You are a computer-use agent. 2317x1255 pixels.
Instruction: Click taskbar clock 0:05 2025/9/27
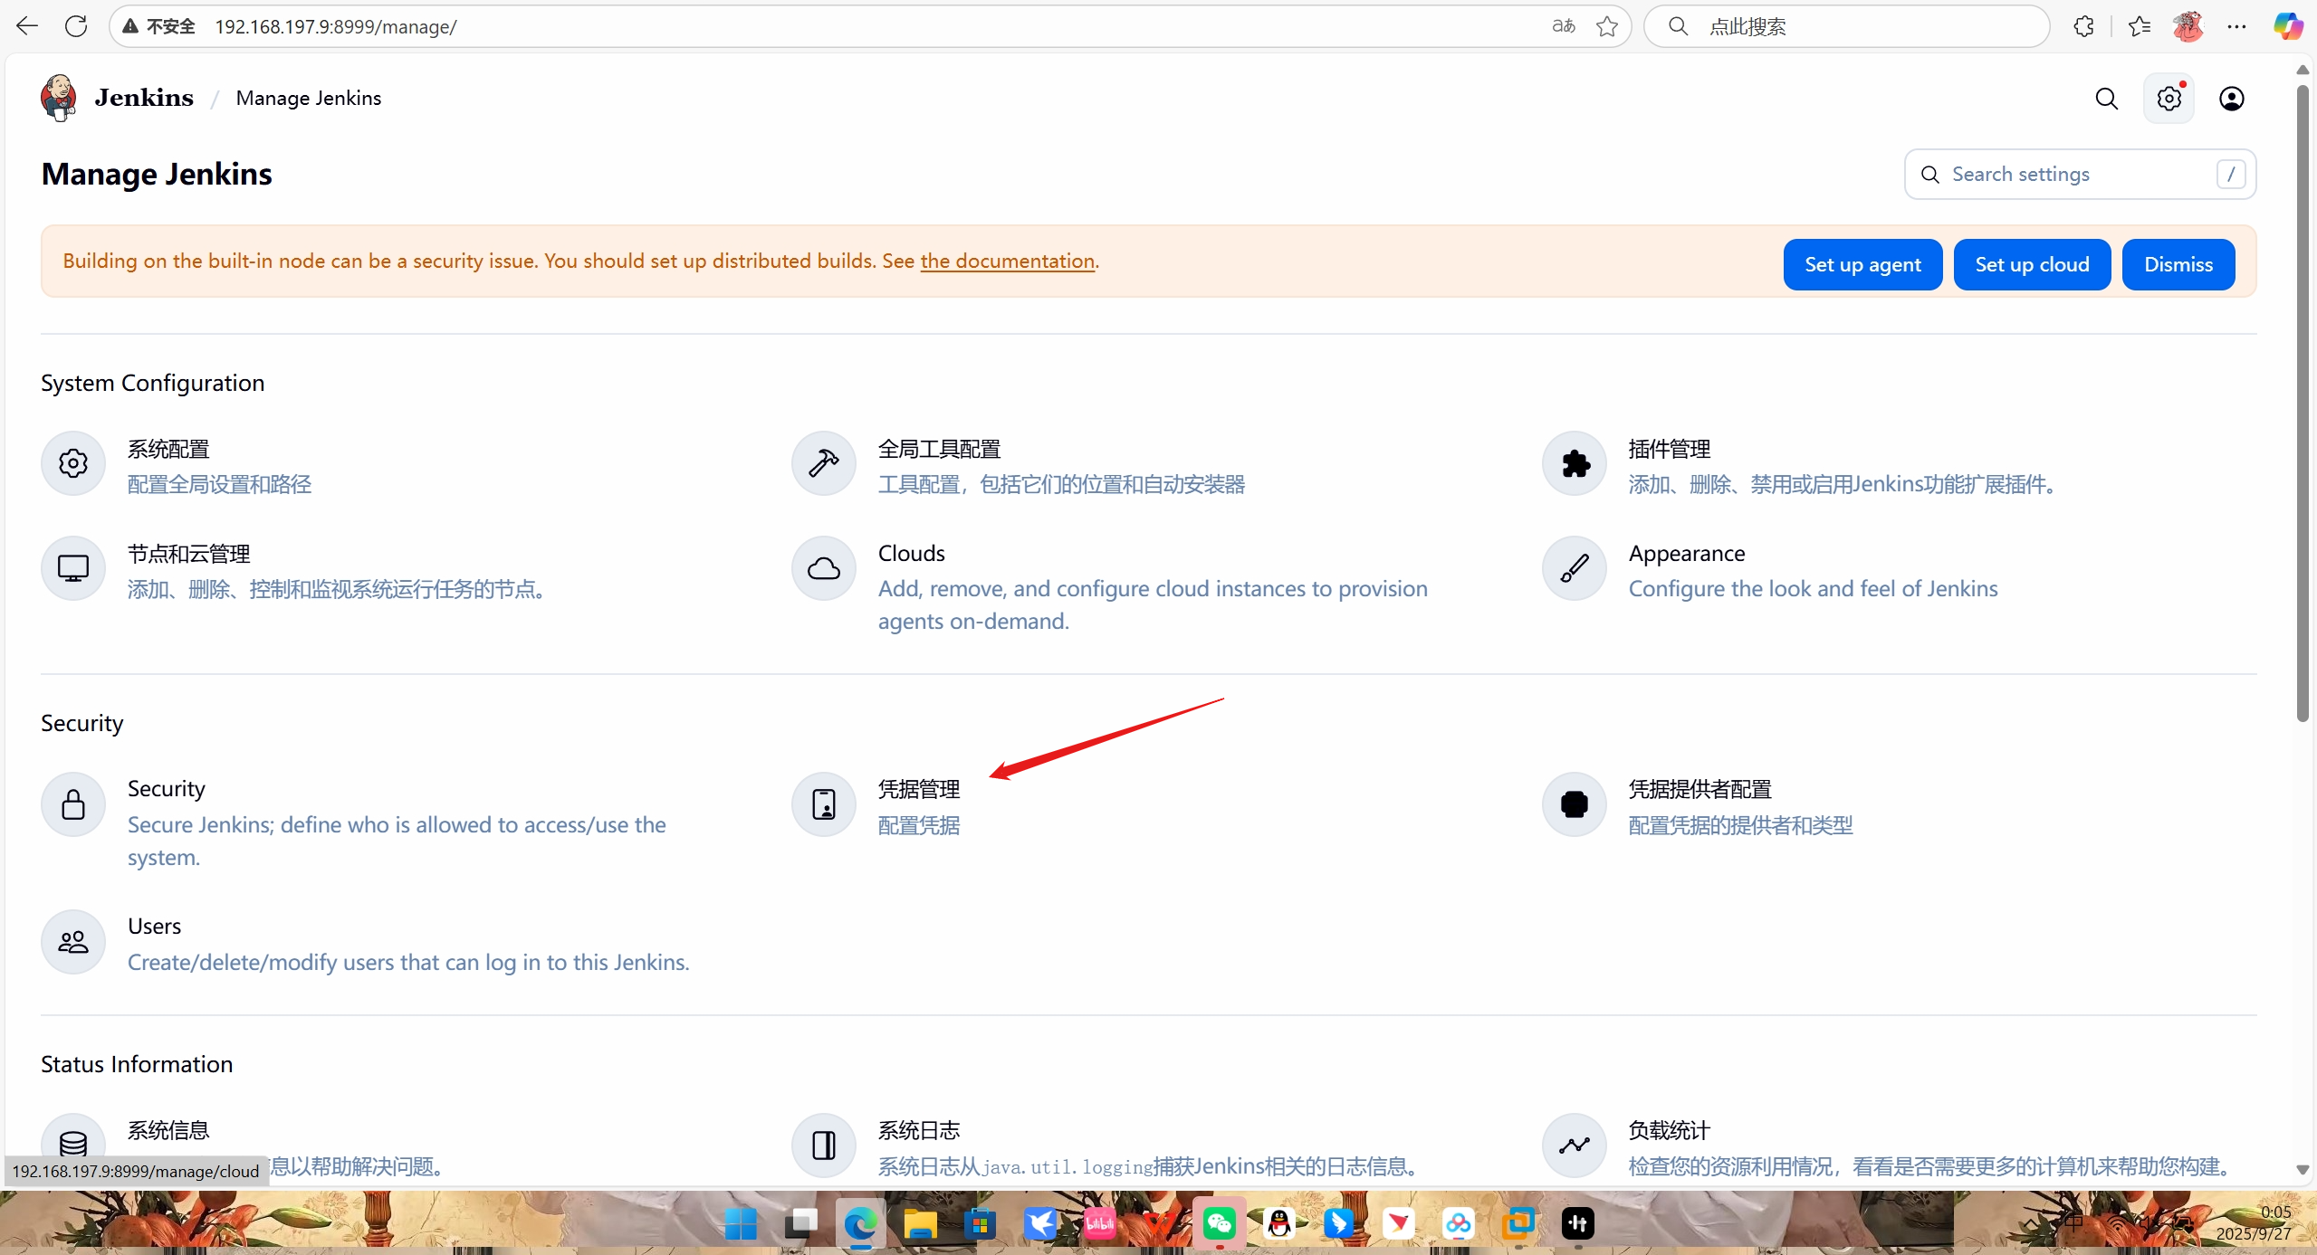(x=2253, y=1222)
